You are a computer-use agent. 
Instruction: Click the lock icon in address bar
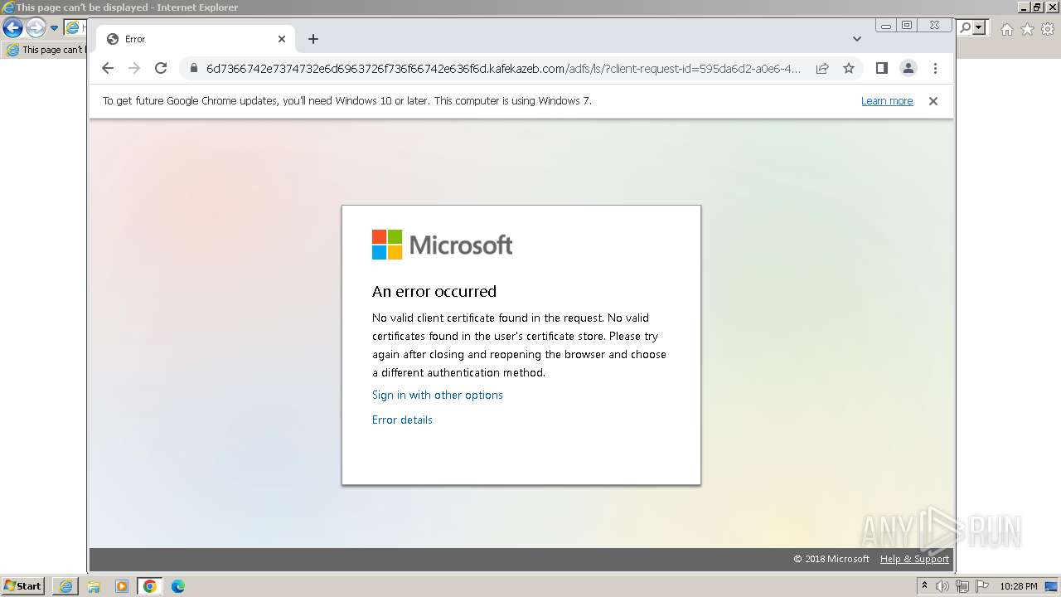click(193, 69)
